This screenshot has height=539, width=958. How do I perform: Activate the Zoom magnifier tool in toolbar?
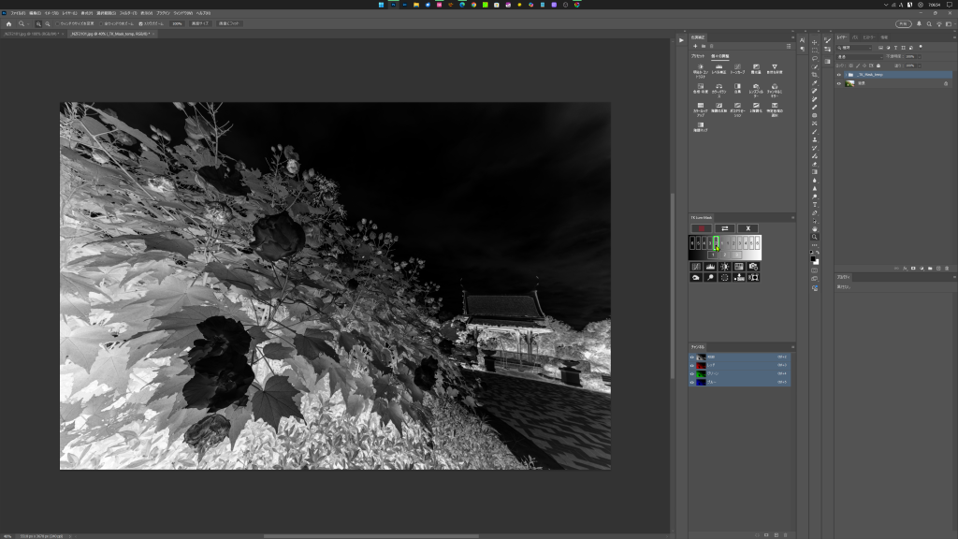coord(815,237)
